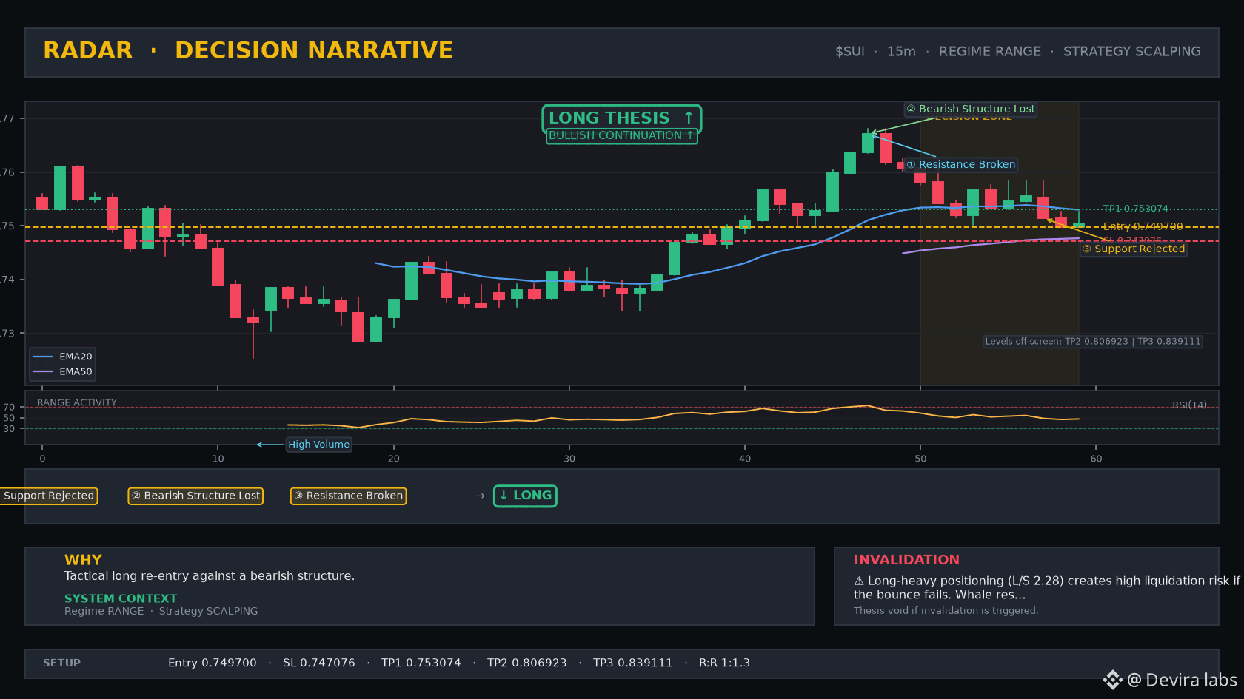
Task: Click the Resistance Broken chart annotation
Action: tap(960, 165)
